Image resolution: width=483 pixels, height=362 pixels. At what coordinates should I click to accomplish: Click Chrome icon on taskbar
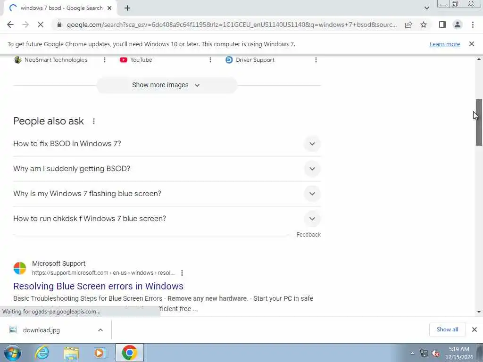pos(129,353)
